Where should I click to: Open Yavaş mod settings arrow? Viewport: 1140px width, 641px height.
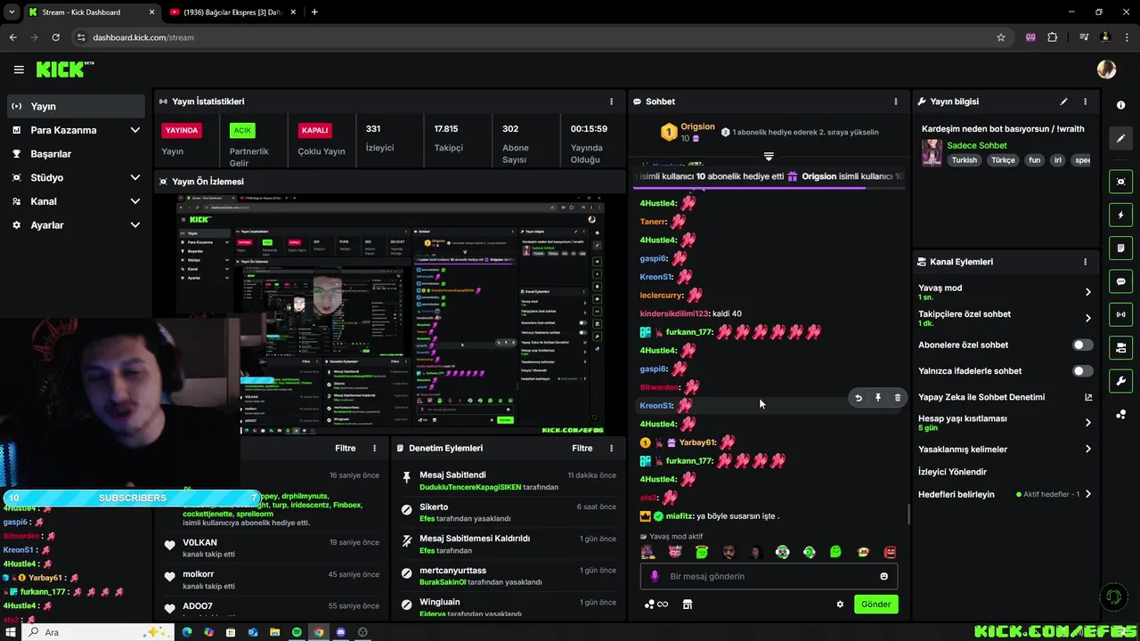click(x=1087, y=292)
